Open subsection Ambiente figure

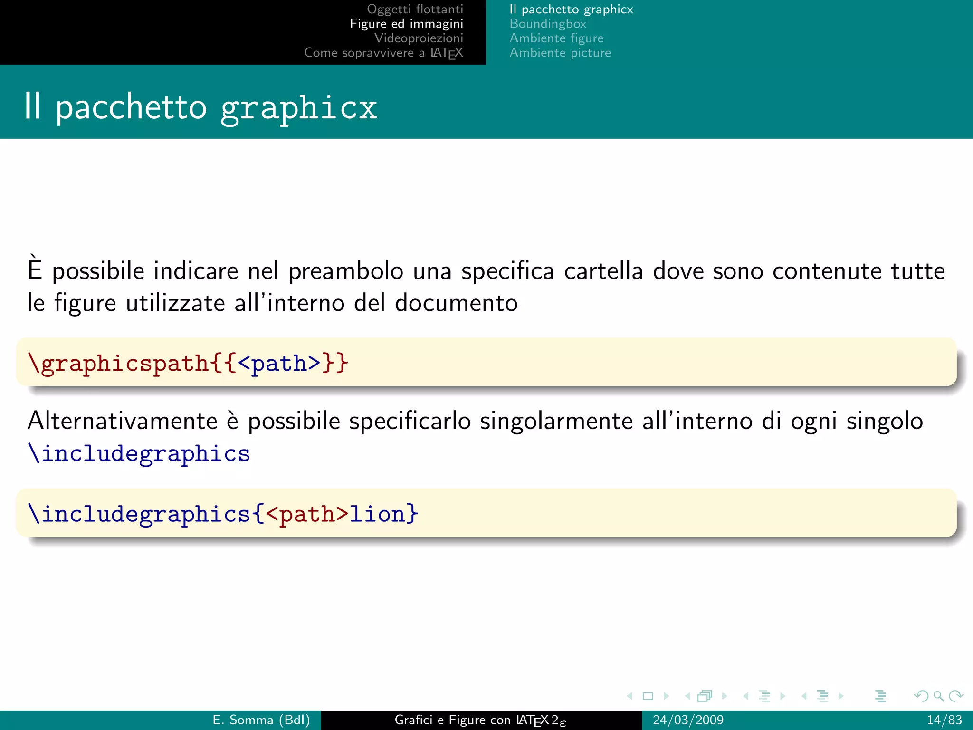(x=556, y=38)
